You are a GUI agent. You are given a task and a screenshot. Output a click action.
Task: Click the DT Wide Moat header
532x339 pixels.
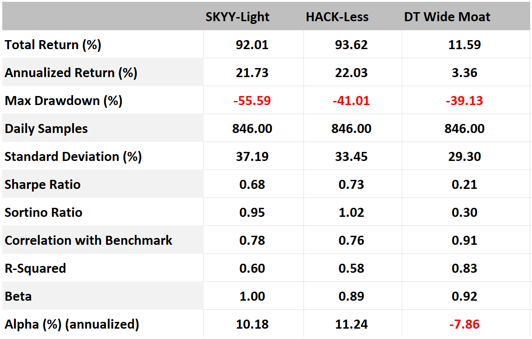tap(447, 17)
